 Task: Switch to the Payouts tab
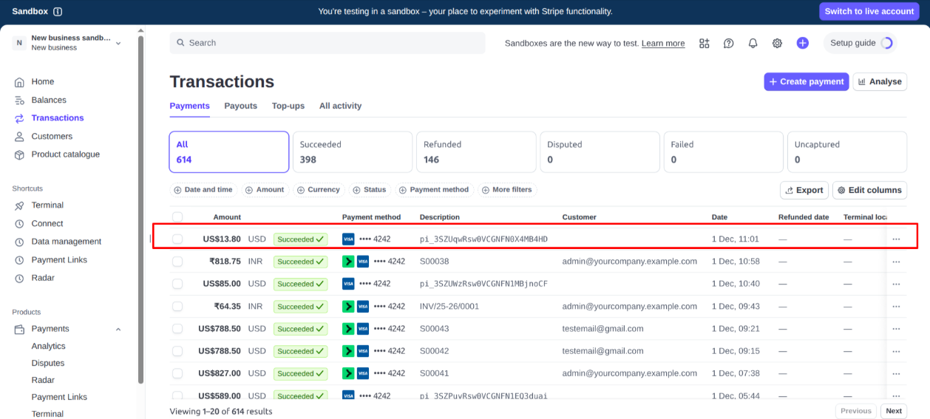[x=240, y=106]
